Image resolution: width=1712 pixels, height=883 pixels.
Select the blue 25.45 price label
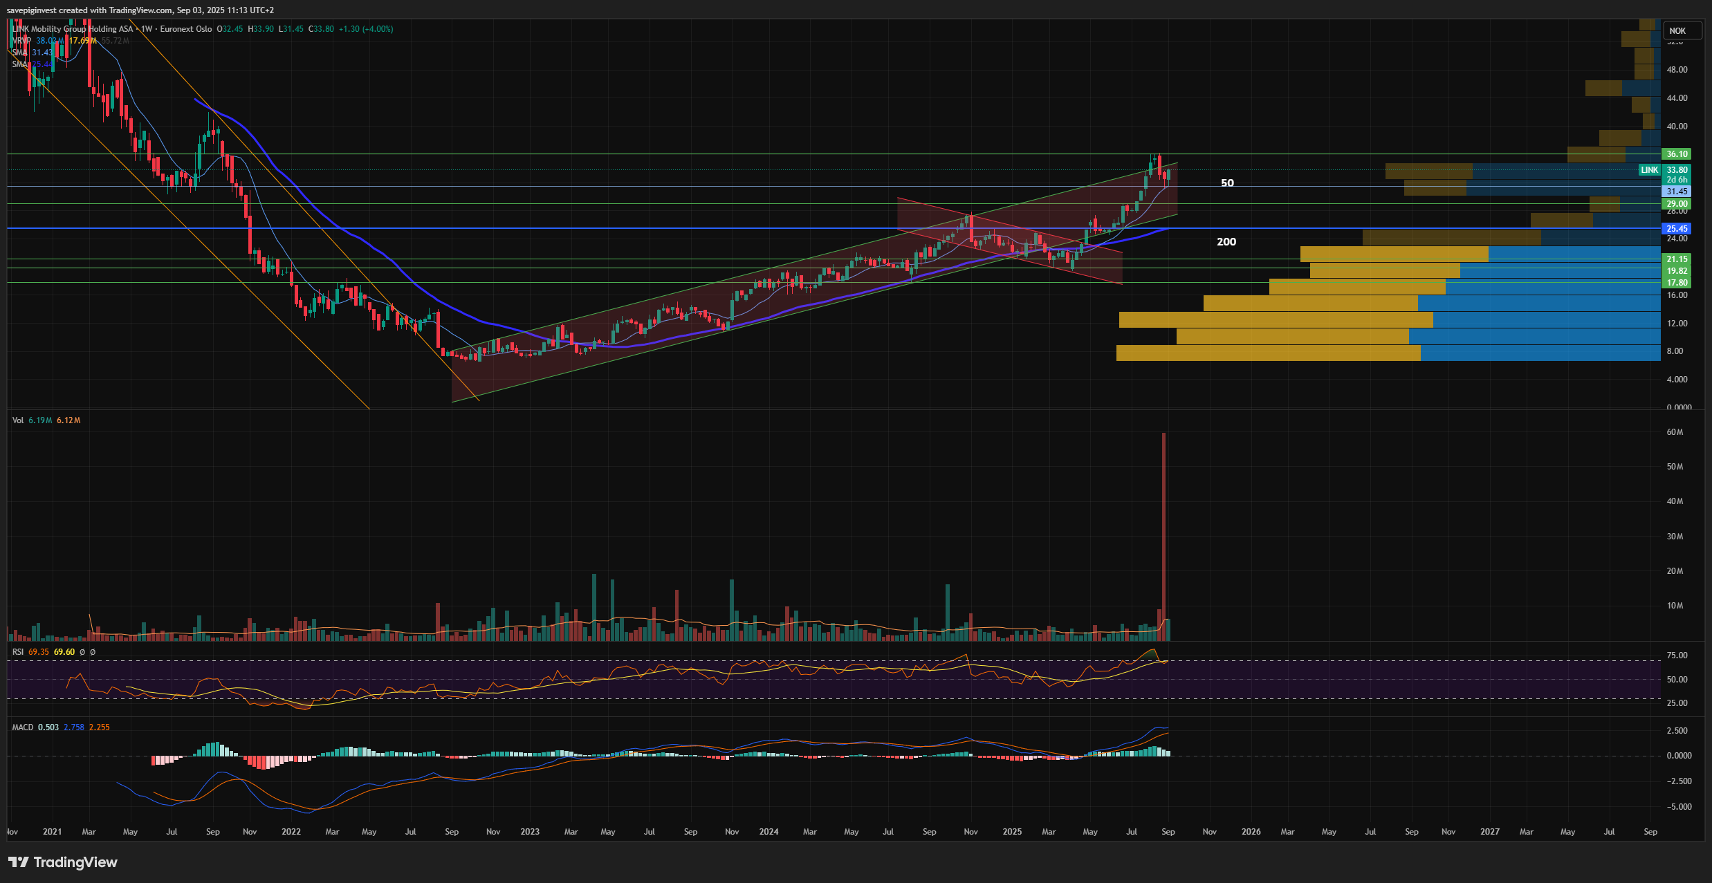click(x=1677, y=229)
